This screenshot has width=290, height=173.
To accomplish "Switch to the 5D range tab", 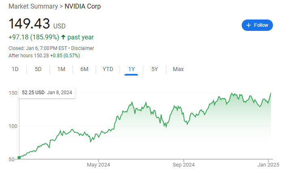I will [x=38, y=69].
